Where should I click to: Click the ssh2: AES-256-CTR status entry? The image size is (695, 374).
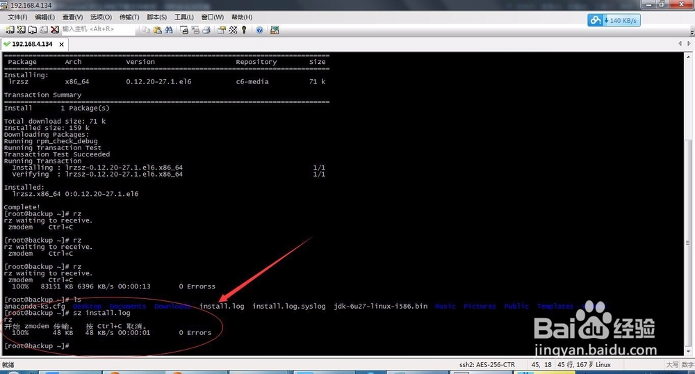487,365
